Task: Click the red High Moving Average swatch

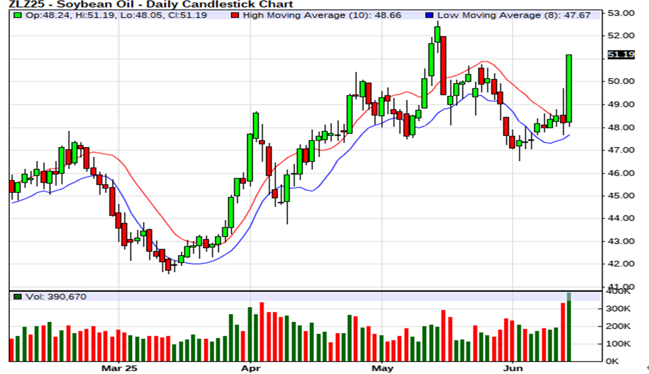Action: pyautogui.click(x=235, y=15)
